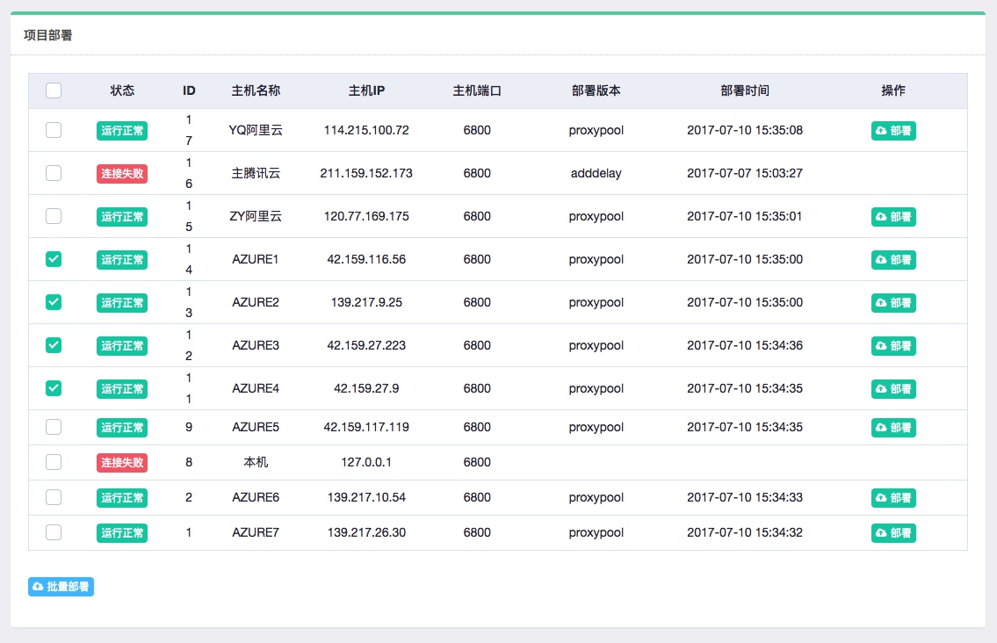Screen dimensions: 997x643
Task: Click IP address 139.217.9.25
Action: (x=366, y=302)
